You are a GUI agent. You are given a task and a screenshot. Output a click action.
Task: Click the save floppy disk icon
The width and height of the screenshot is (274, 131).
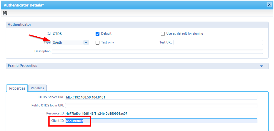5,13
